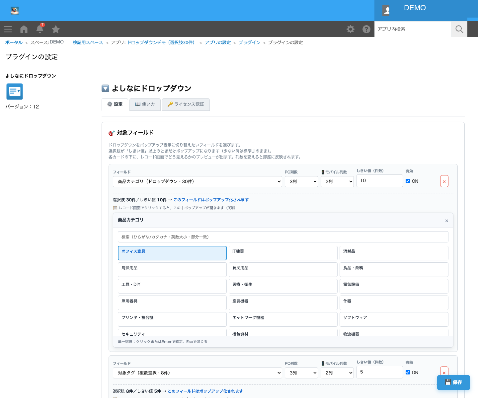Go to the home icon
This screenshot has width=478, height=398.
coord(24,29)
